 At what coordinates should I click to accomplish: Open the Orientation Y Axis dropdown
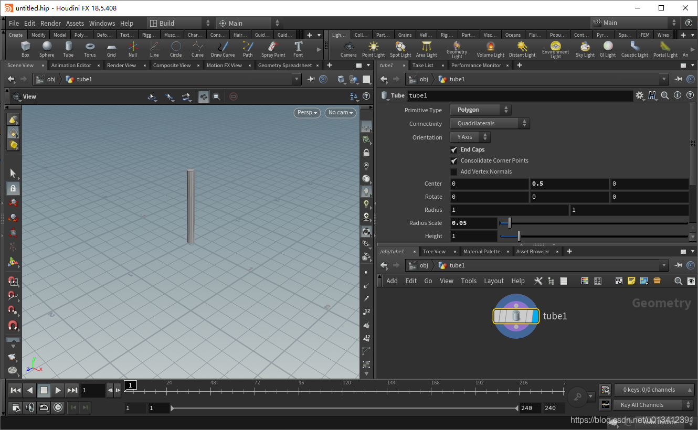click(470, 137)
